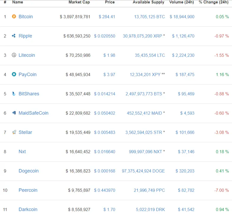This screenshot has height=215, width=232.
Task: Click PayCoin volume $ 187,475
Action: coord(185,74)
